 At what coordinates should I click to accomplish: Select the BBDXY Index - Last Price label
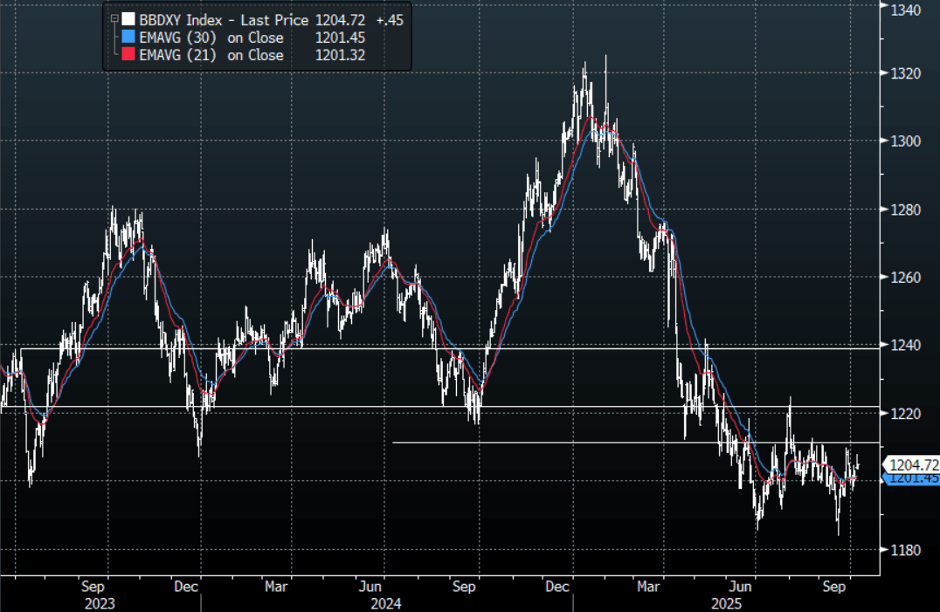[224, 20]
